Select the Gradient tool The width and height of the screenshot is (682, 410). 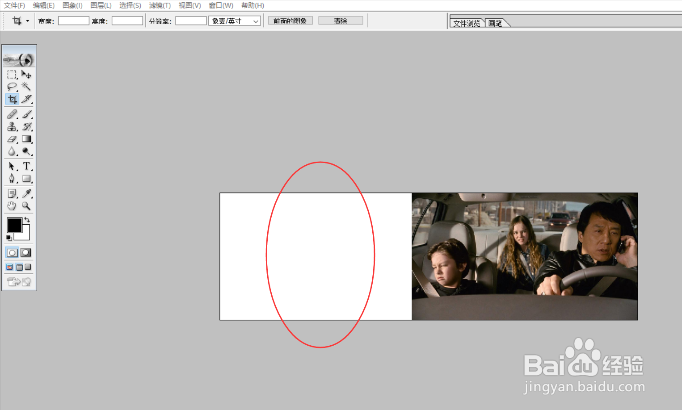pos(26,139)
